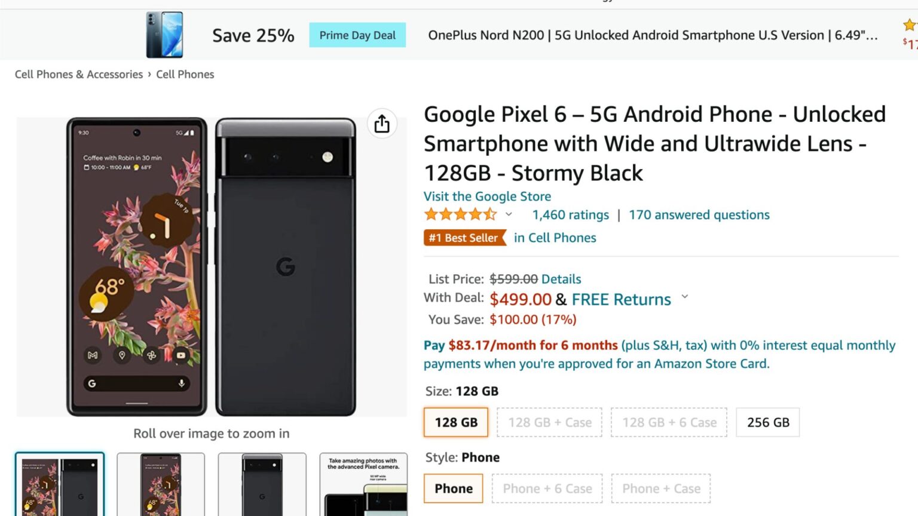Click the Visit the Google Store link
Screen dimensions: 918x516
tap(486, 196)
